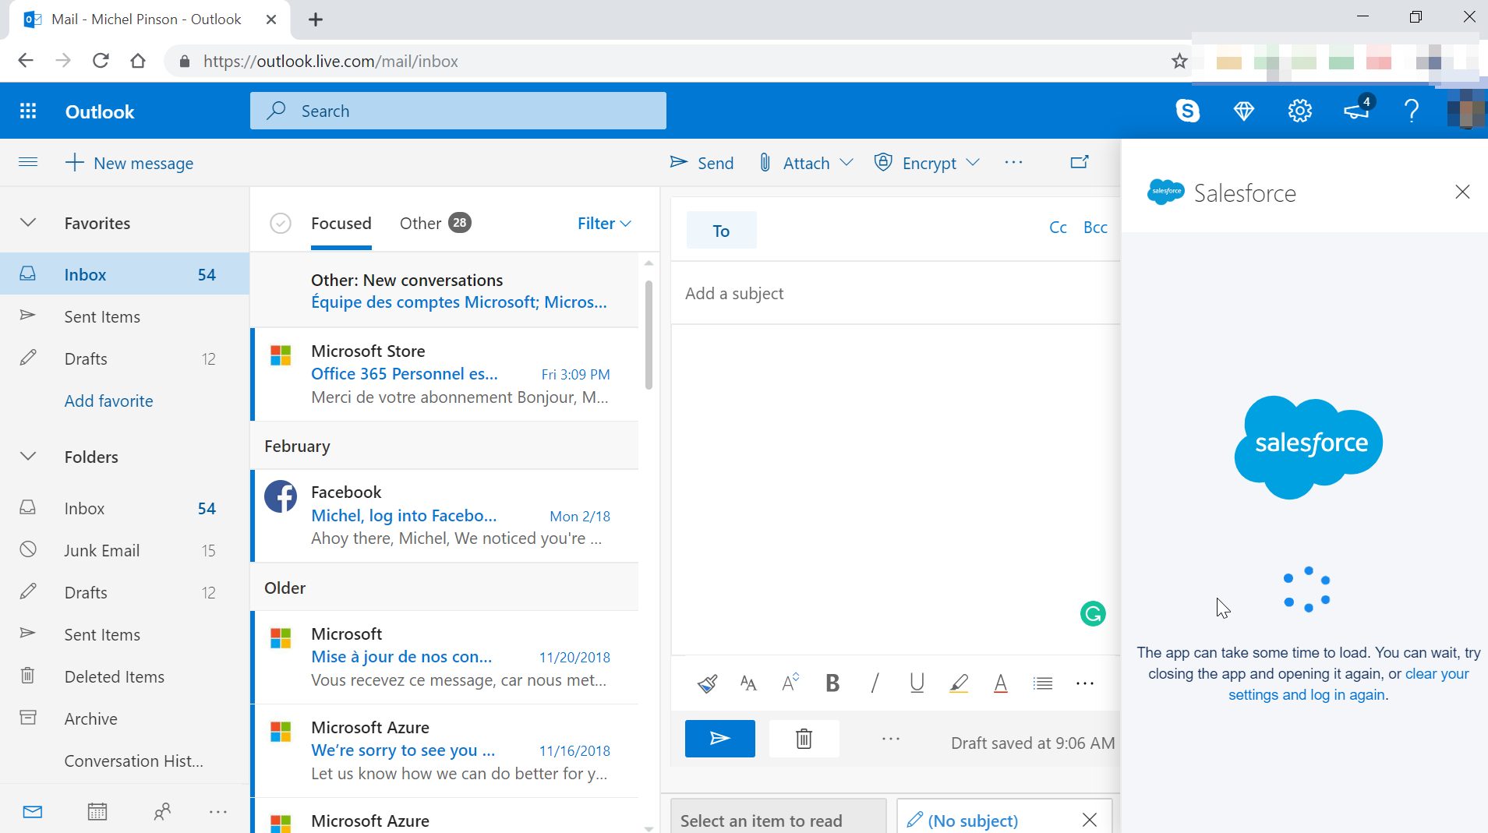Open Premium diamond icon
Screen dimensions: 1488x833
click(1244, 111)
